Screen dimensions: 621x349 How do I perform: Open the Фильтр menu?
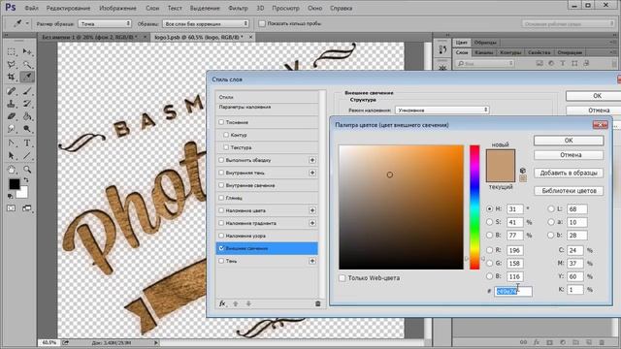[x=238, y=8]
